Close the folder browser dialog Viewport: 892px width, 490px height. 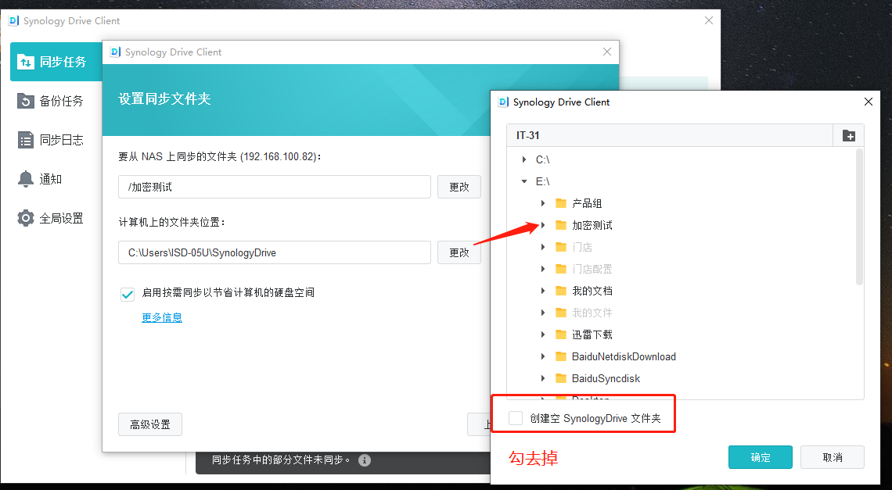click(868, 102)
